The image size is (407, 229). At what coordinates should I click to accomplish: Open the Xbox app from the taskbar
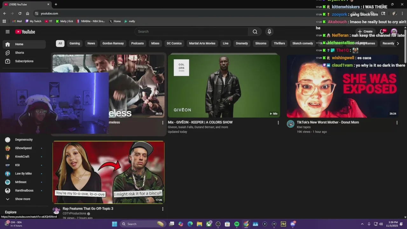coord(209,224)
